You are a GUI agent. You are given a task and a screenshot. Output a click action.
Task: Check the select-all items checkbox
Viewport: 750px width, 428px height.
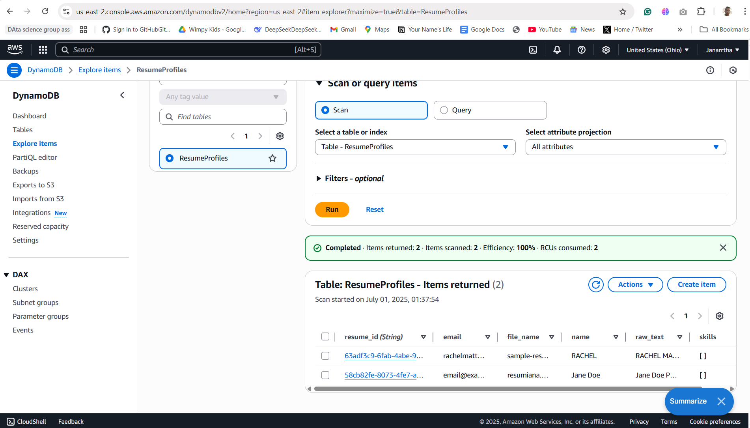pyautogui.click(x=325, y=336)
